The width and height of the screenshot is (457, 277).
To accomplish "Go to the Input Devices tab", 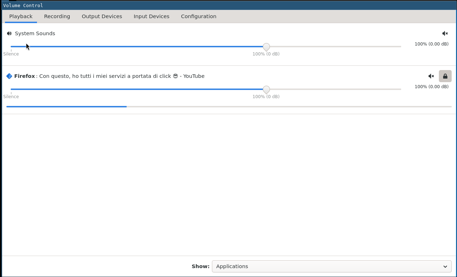I will tap(152, 16).
